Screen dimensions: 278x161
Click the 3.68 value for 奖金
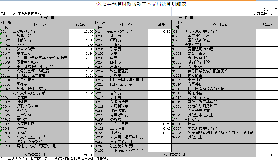pyautogui.click(x=81, y=45)
